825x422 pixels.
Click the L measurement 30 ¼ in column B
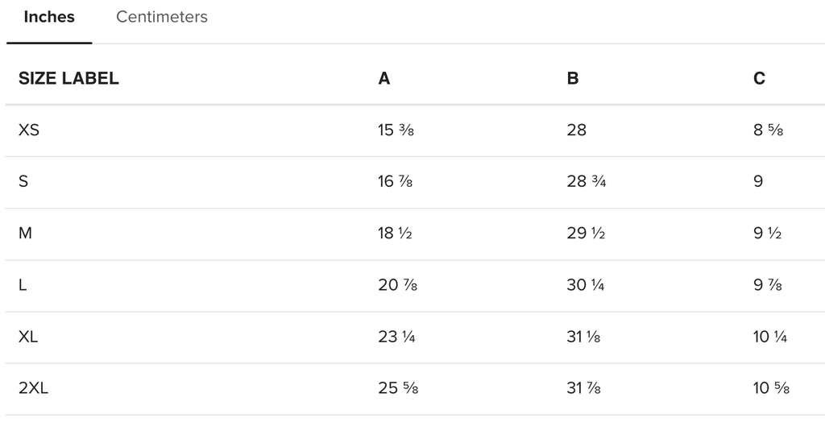pyautogui.click(x=585, y=284)
